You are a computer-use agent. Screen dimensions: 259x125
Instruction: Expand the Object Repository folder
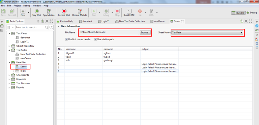tap(9, 46)
